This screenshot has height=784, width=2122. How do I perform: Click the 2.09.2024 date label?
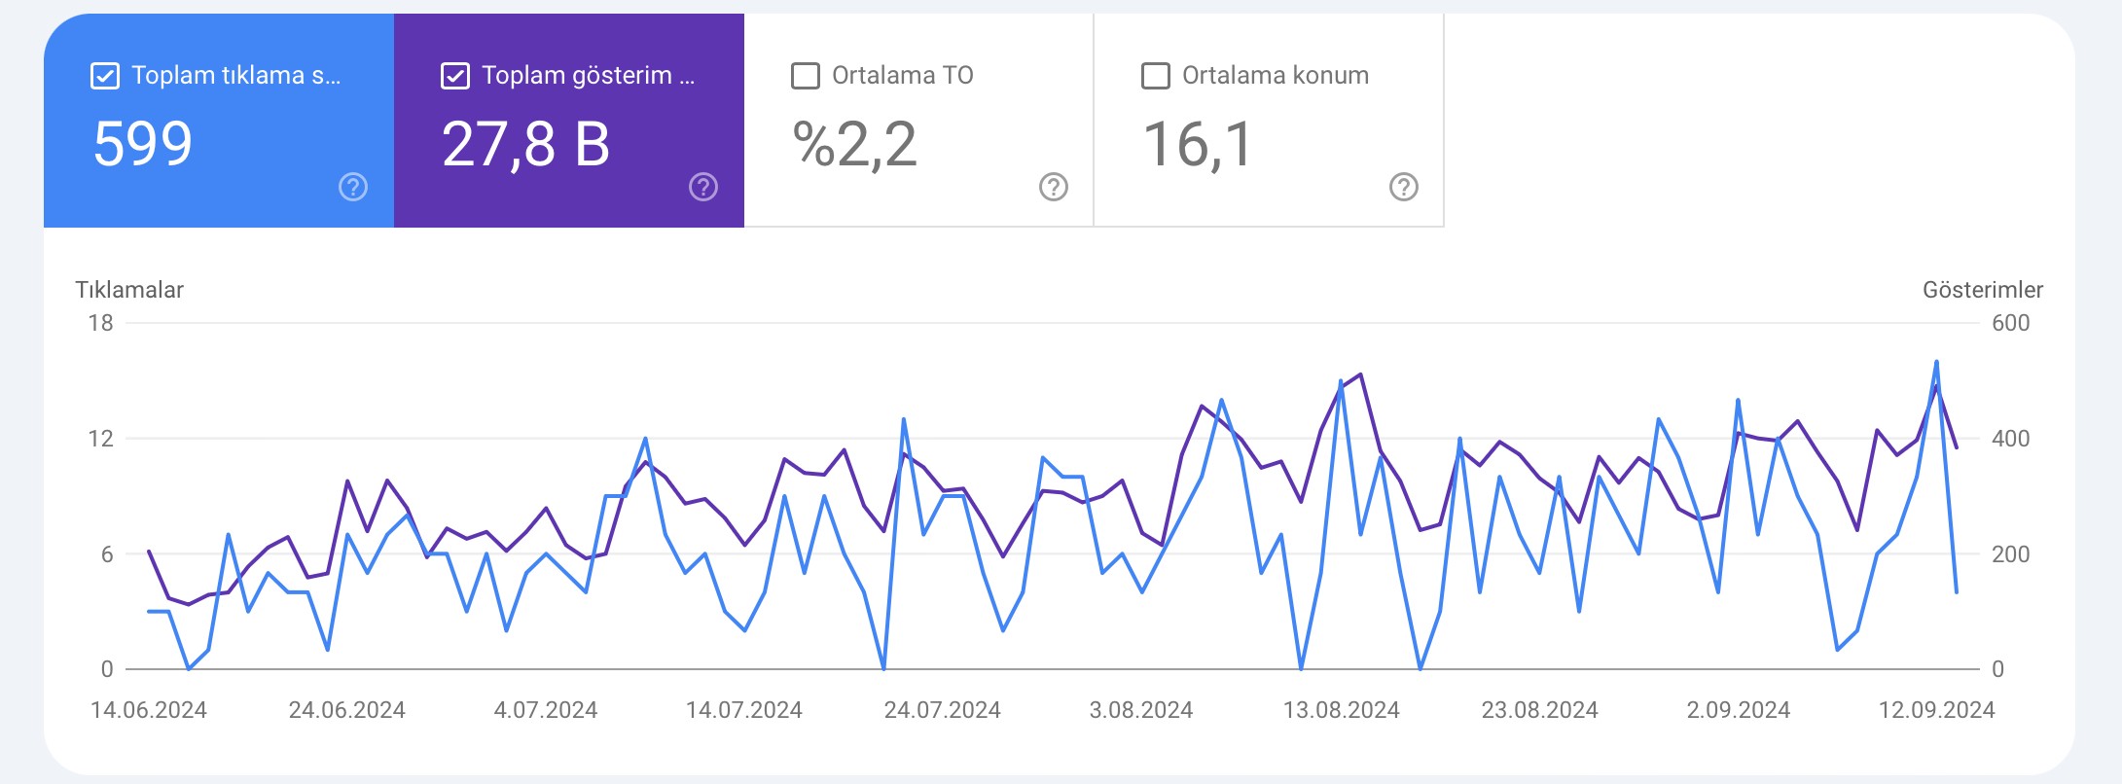[x=1739, y=710]
